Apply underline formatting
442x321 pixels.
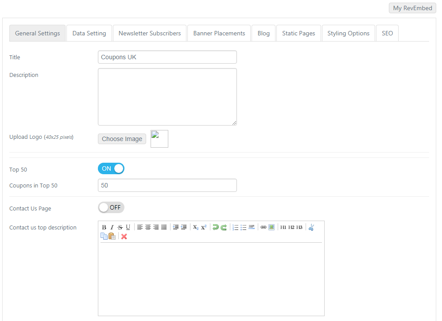click(x=128, y=227)
